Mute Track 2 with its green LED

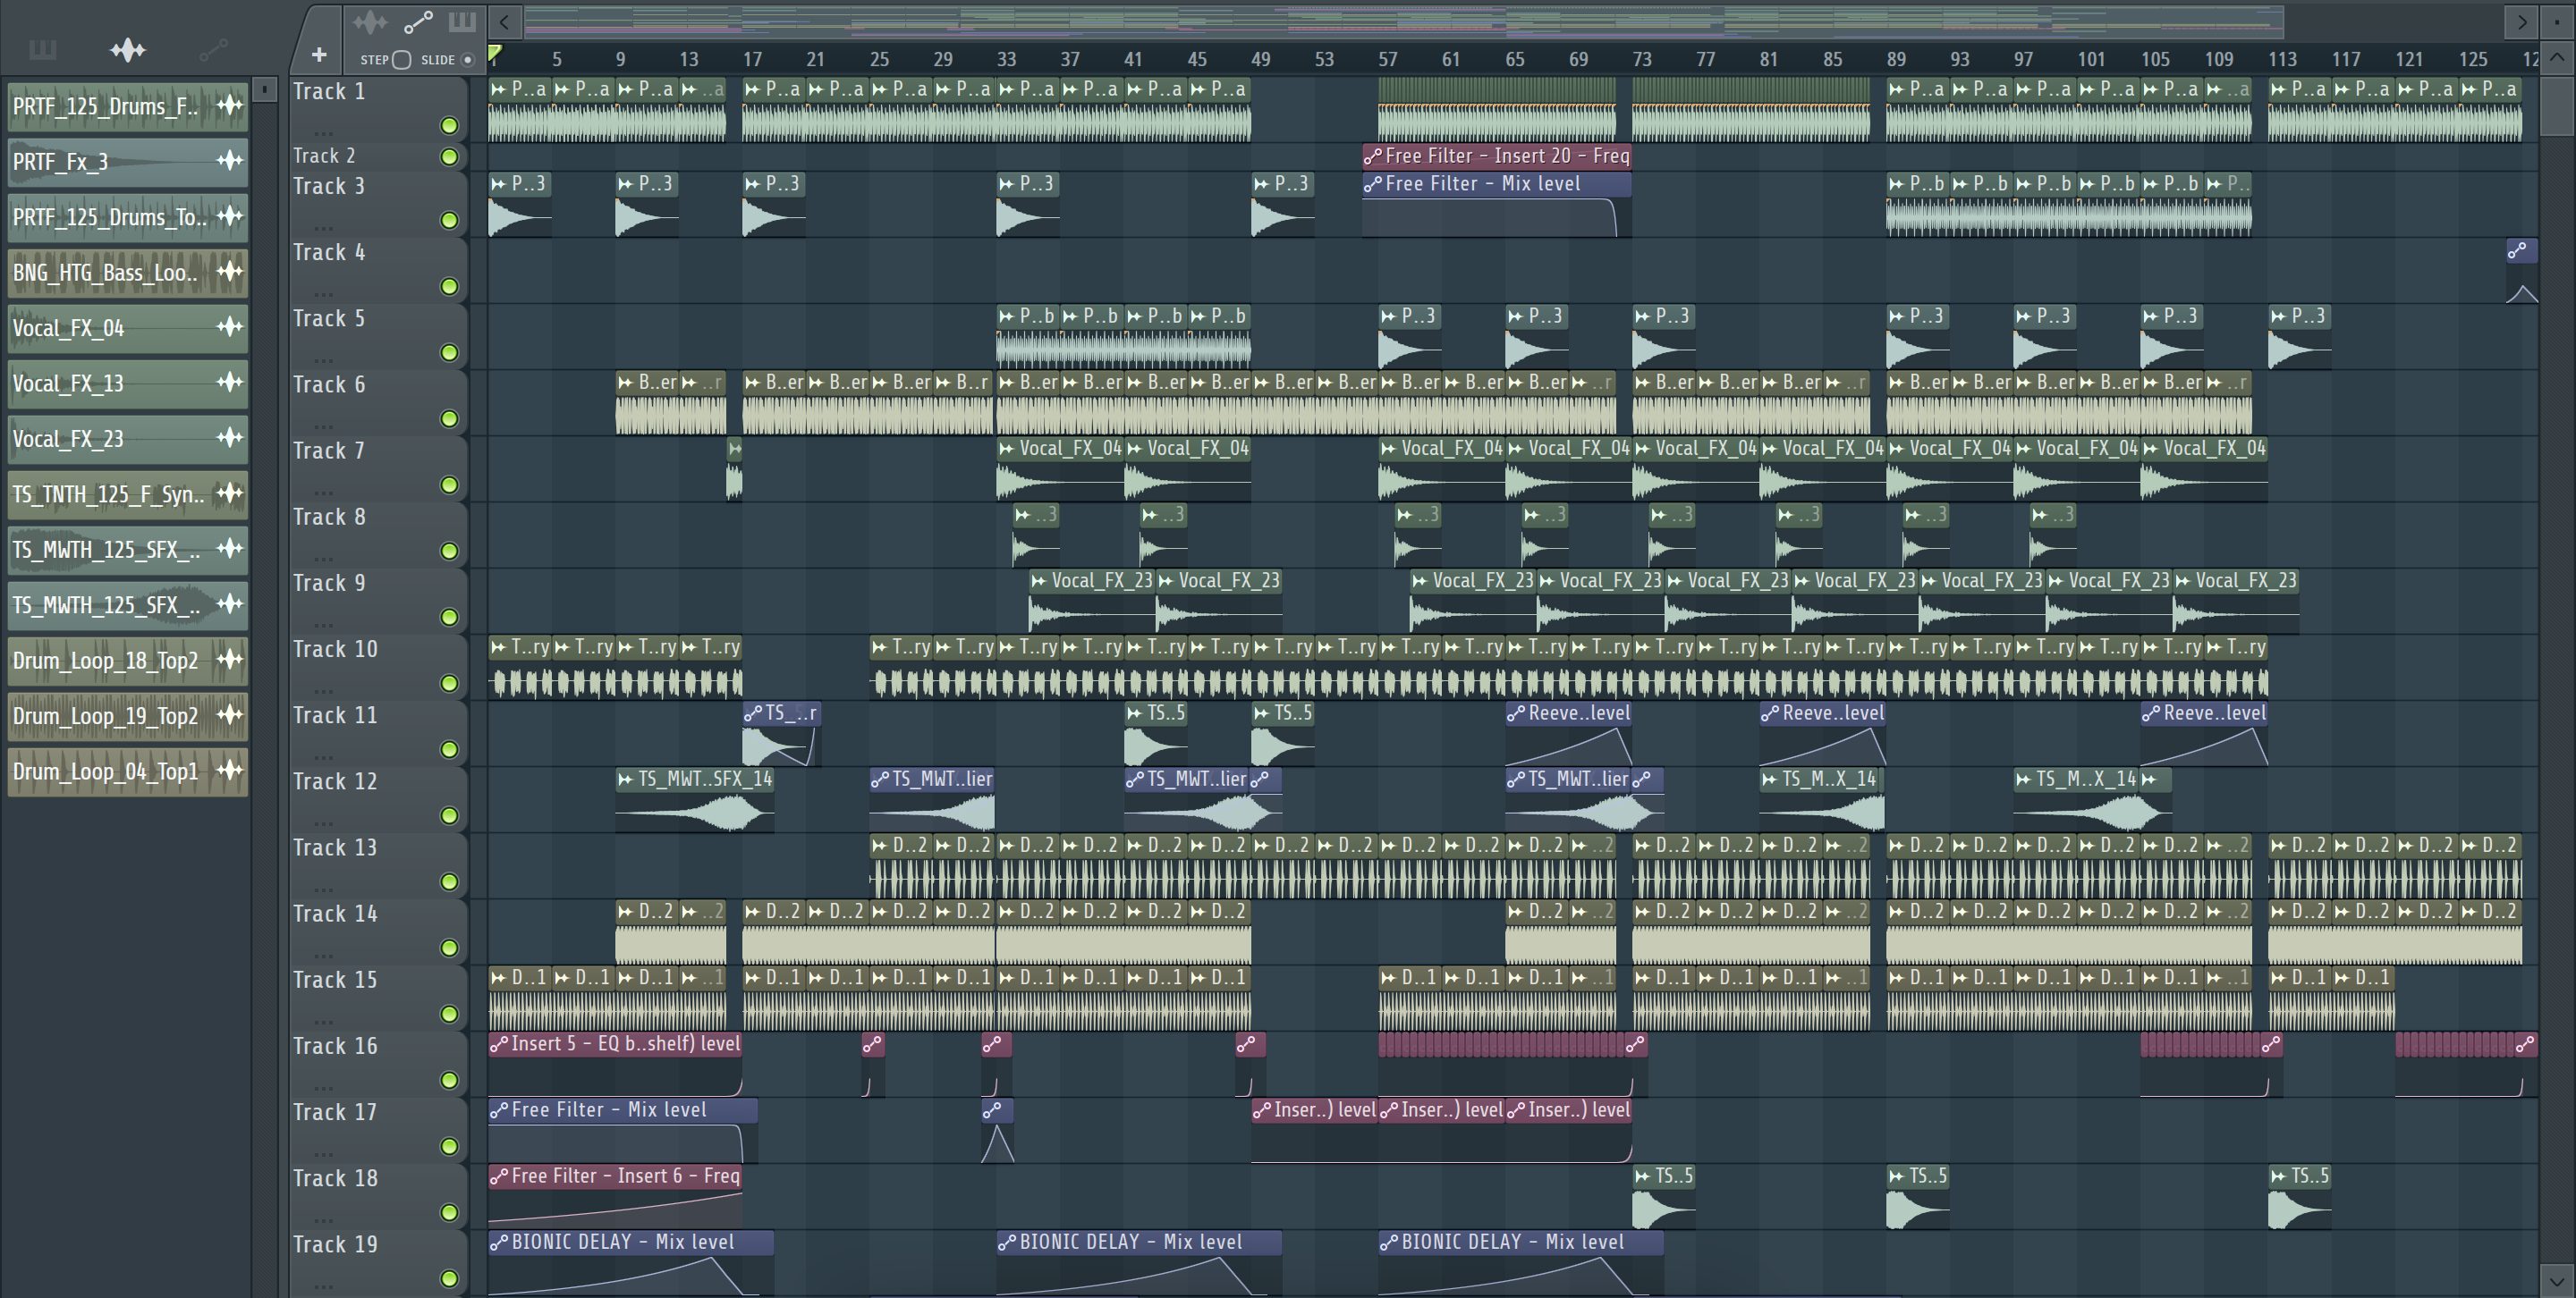[449, 156]
